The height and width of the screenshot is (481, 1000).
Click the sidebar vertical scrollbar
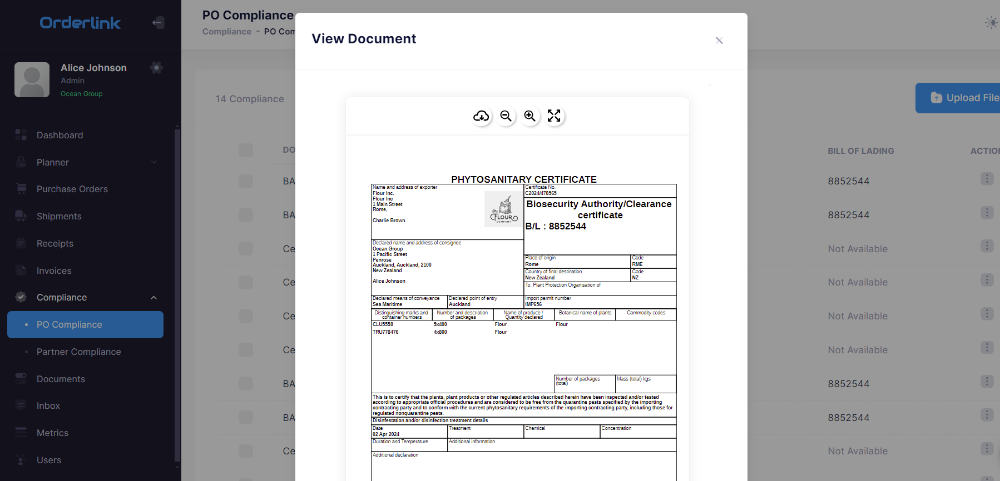tap(177, 294)
